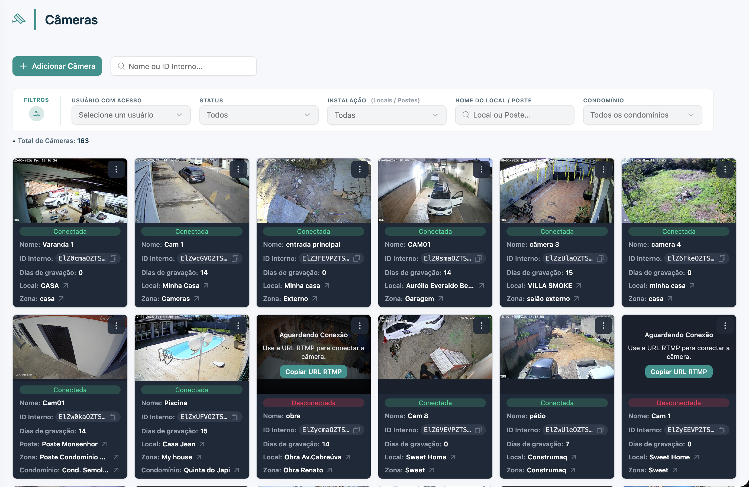Click the Desconectada status on obra card

point(314,403)
